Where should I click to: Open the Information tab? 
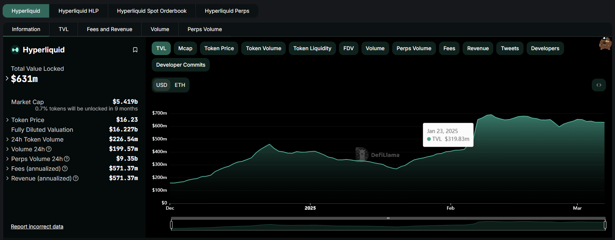(26, 29)
